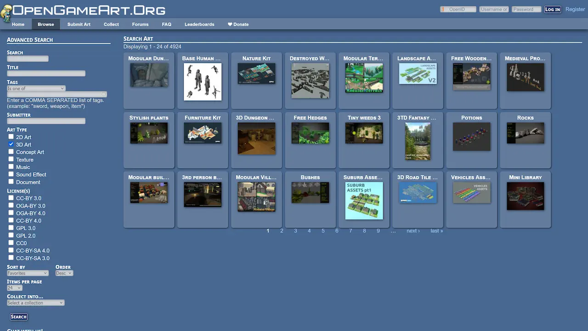Open the Destroyed W... thumbnail image

[x=310, y=80]
